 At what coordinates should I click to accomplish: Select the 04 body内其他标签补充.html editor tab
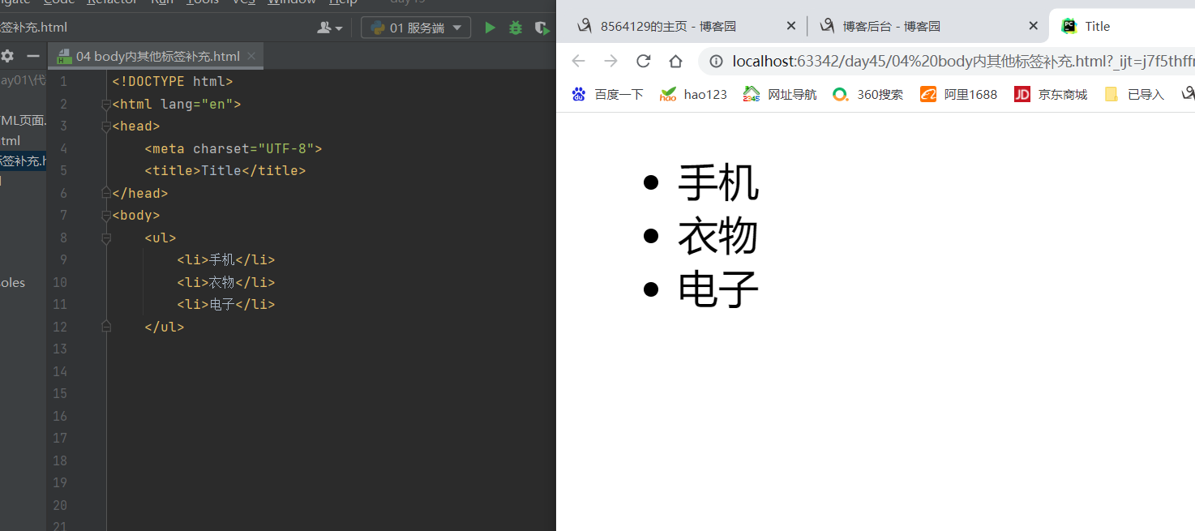coord(157,56)
